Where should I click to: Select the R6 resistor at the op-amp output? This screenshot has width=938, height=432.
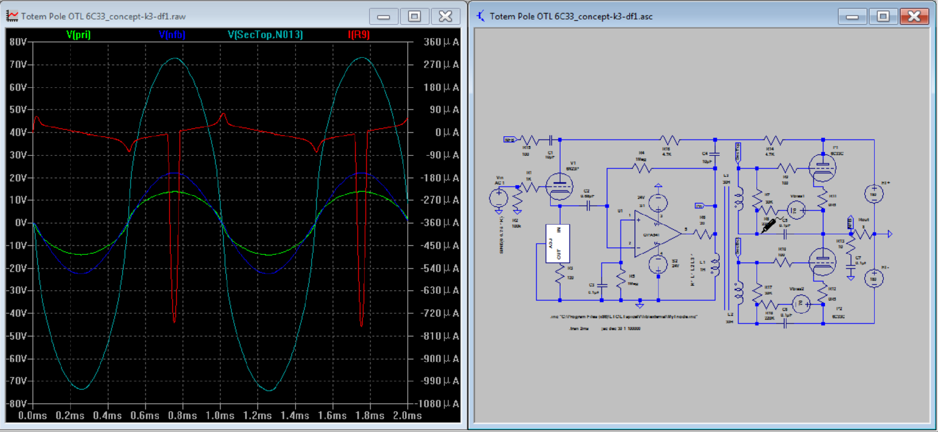coord(703,234)
